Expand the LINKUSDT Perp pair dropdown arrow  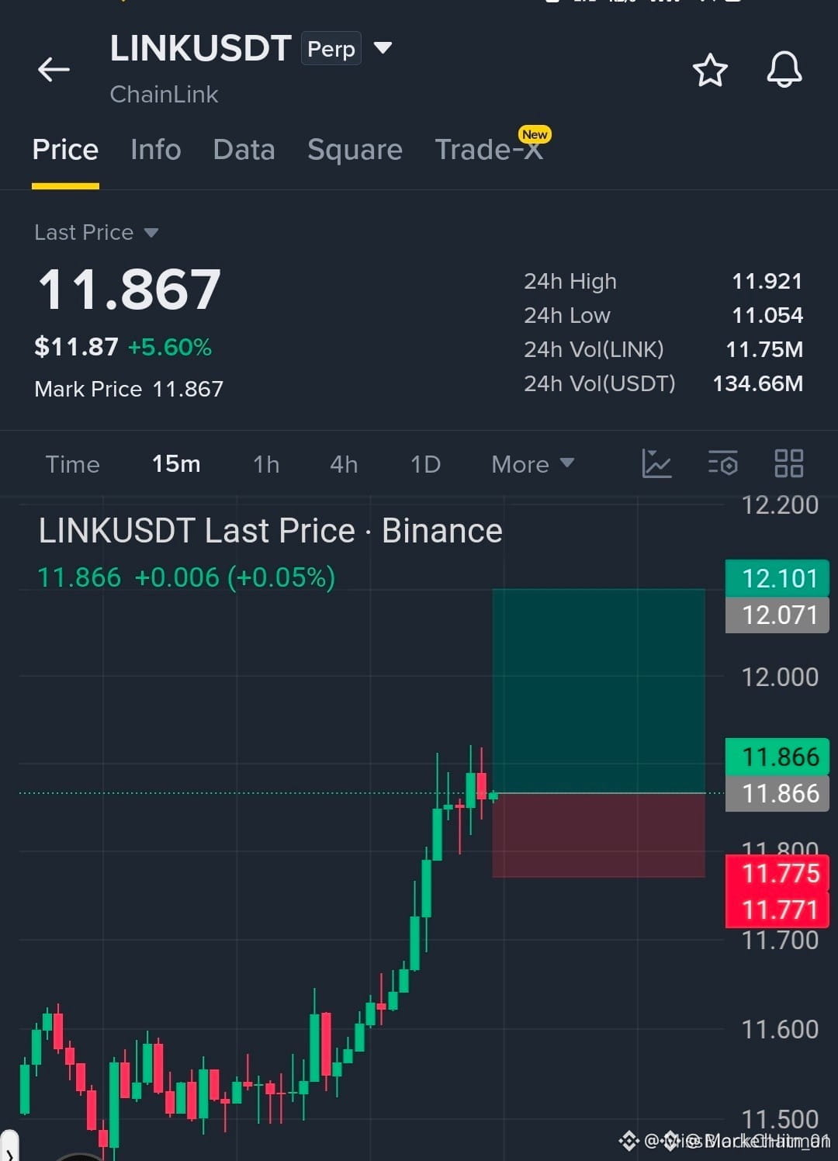tap(383, 48)
